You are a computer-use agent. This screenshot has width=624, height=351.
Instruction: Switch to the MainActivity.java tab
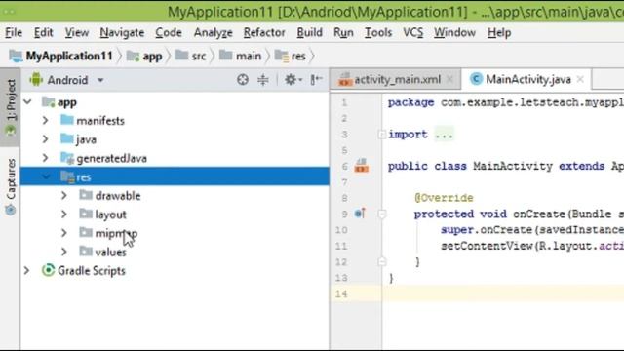526,80
